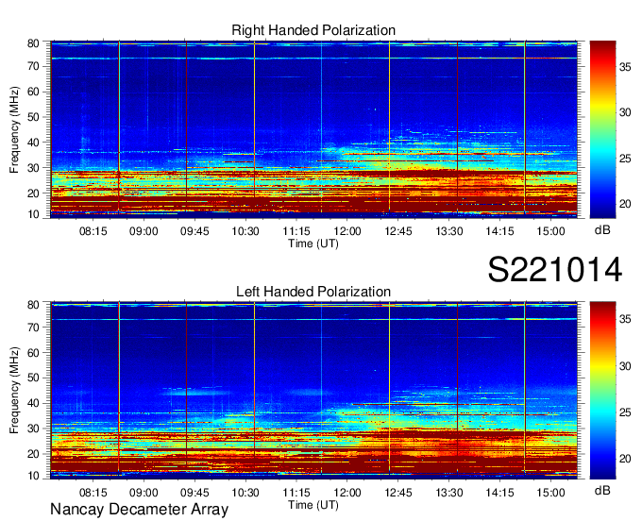The height and width of the screenshot is (521, 642).
Task: Click the "Nancay Decameter Array" caption
Action: (139, 510)
